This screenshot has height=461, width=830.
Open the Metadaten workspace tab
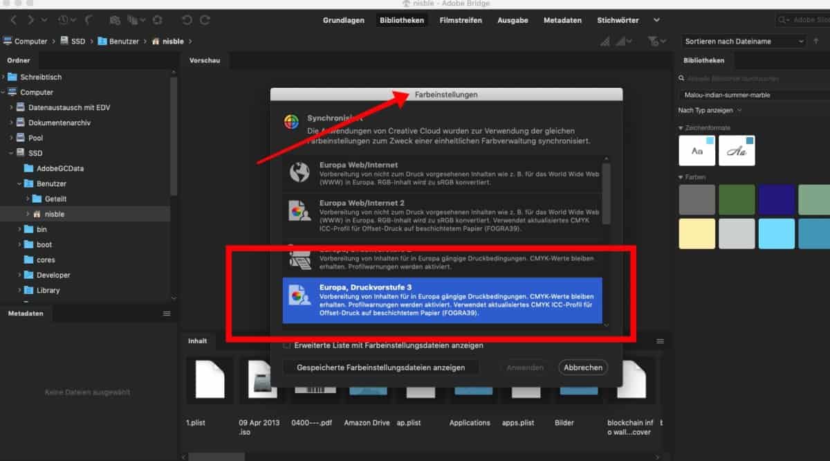pyautogui.click(x=562, y=20)
